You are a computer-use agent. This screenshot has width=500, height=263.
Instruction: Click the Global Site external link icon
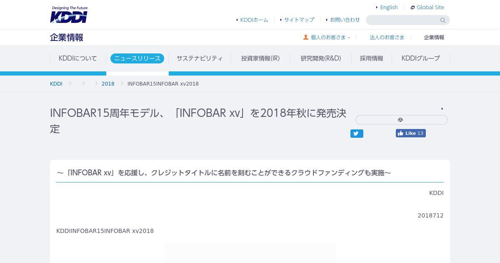[x=413, y=8]
